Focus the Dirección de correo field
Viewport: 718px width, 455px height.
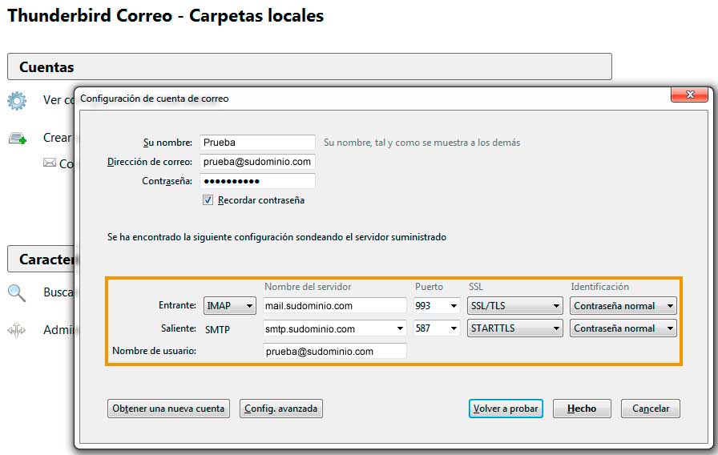257,162
